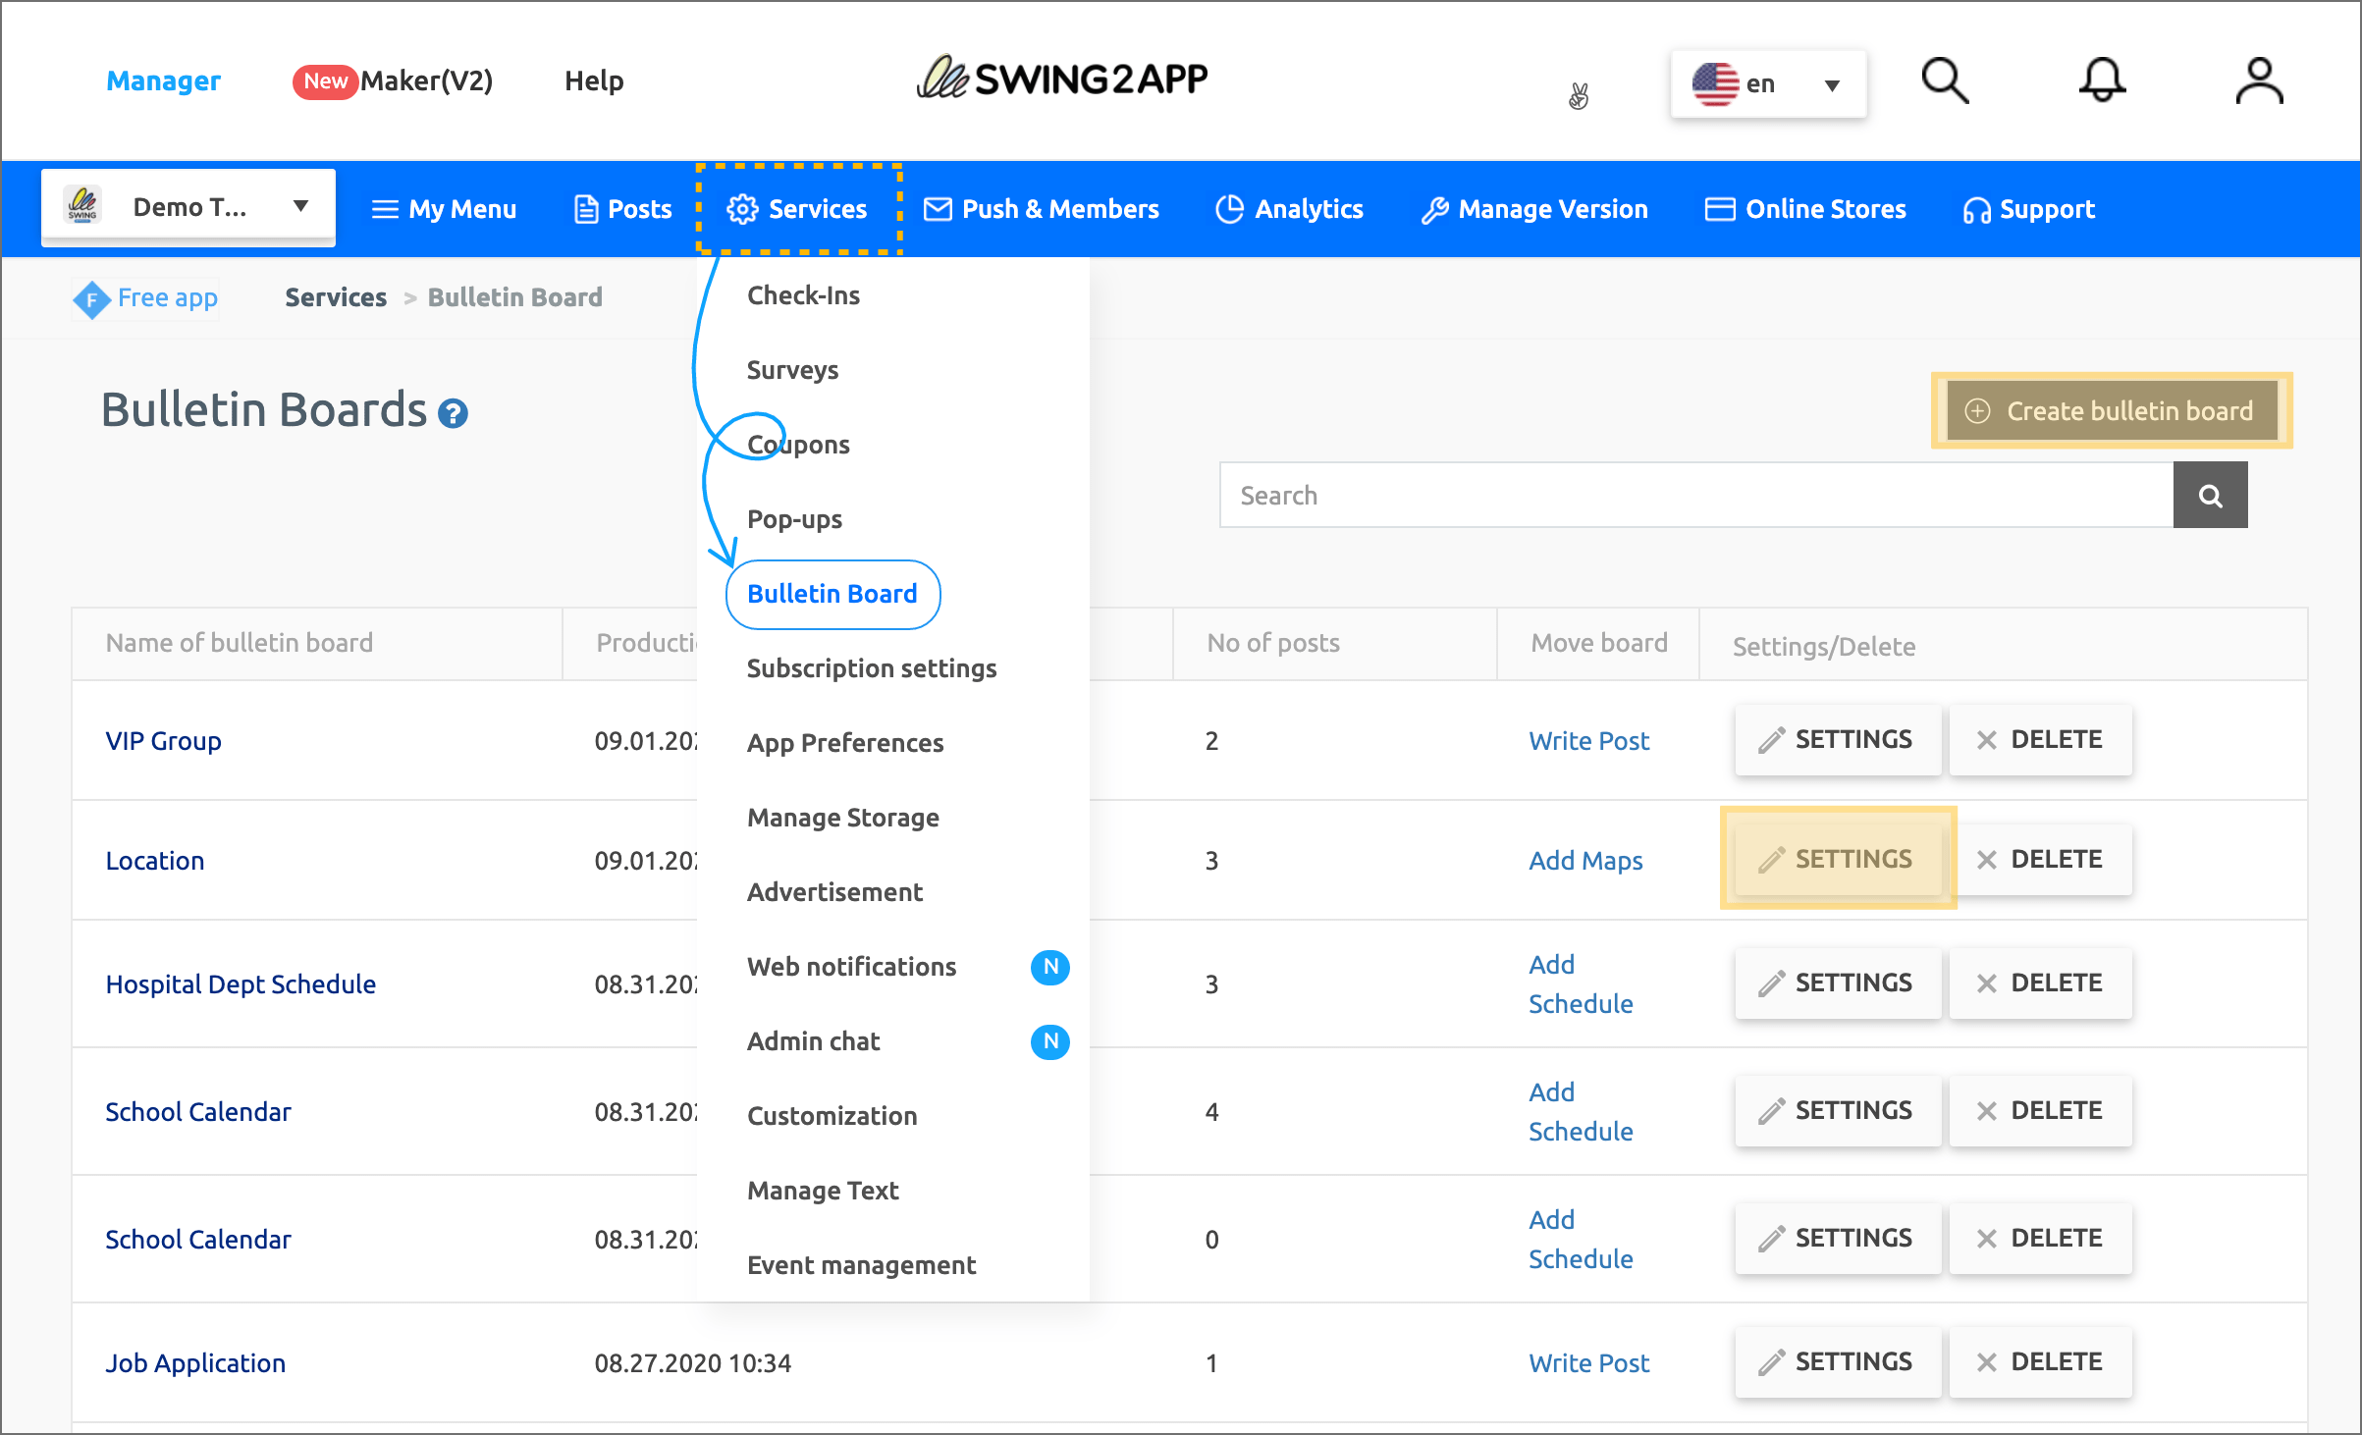The width and height of the screenshot is (2362, 1435).
Task: Click the Create bulletin board button
Action: (2111, 410)
